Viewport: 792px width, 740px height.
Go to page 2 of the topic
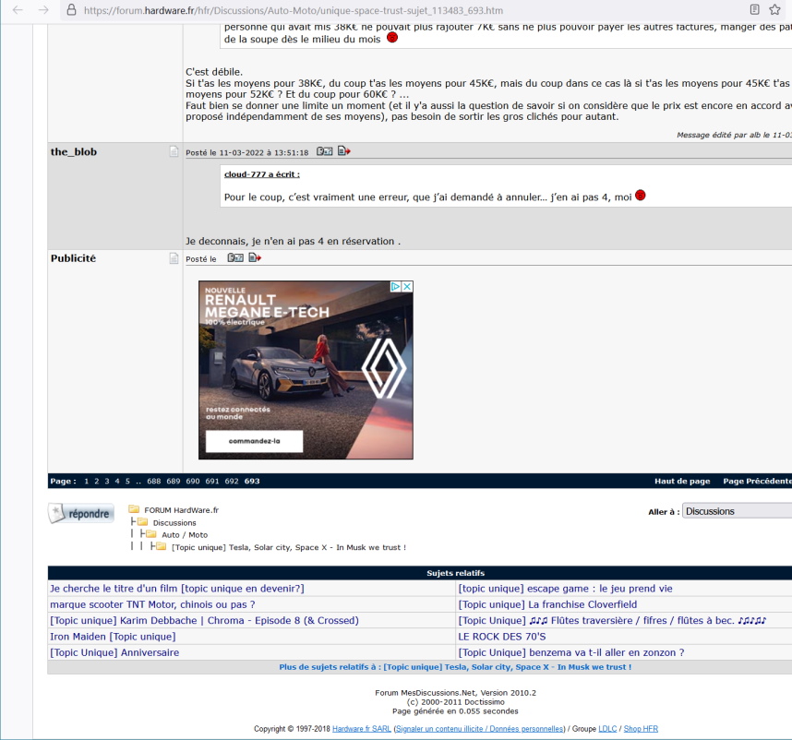[97, 481]
